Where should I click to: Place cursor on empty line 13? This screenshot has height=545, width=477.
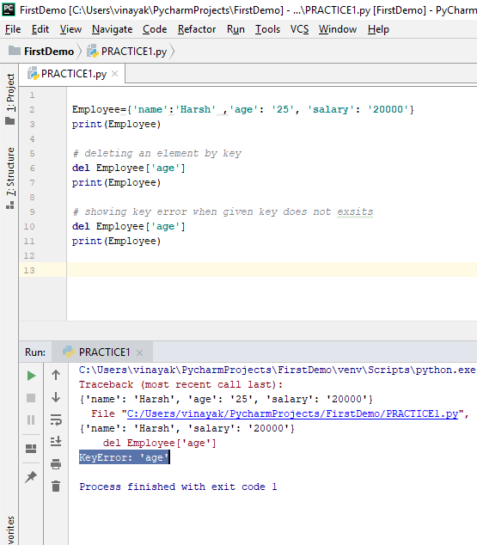272,270
